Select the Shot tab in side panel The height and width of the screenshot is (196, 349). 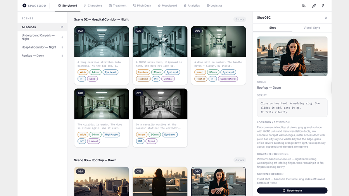tap(273, 28)
